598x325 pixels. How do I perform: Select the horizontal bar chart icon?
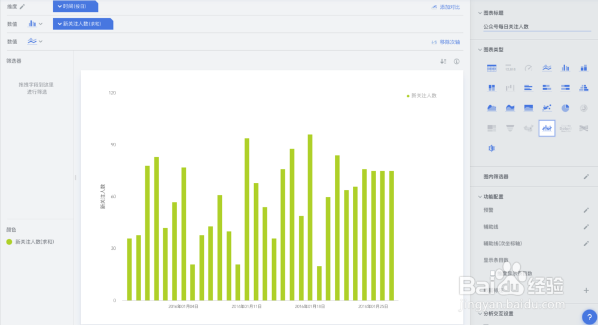[x=528, y=88]
